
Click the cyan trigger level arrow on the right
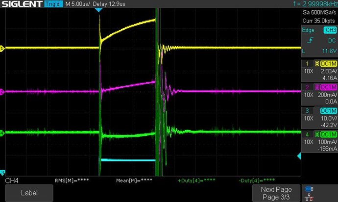(299, 156)
